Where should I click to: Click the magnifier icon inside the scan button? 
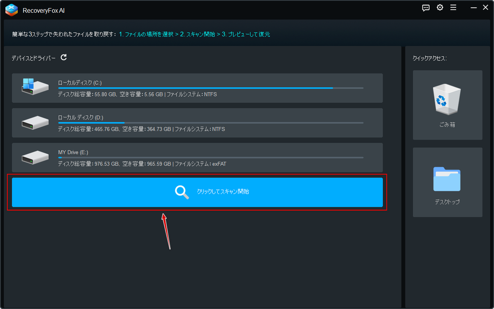(x=181, y=192)
